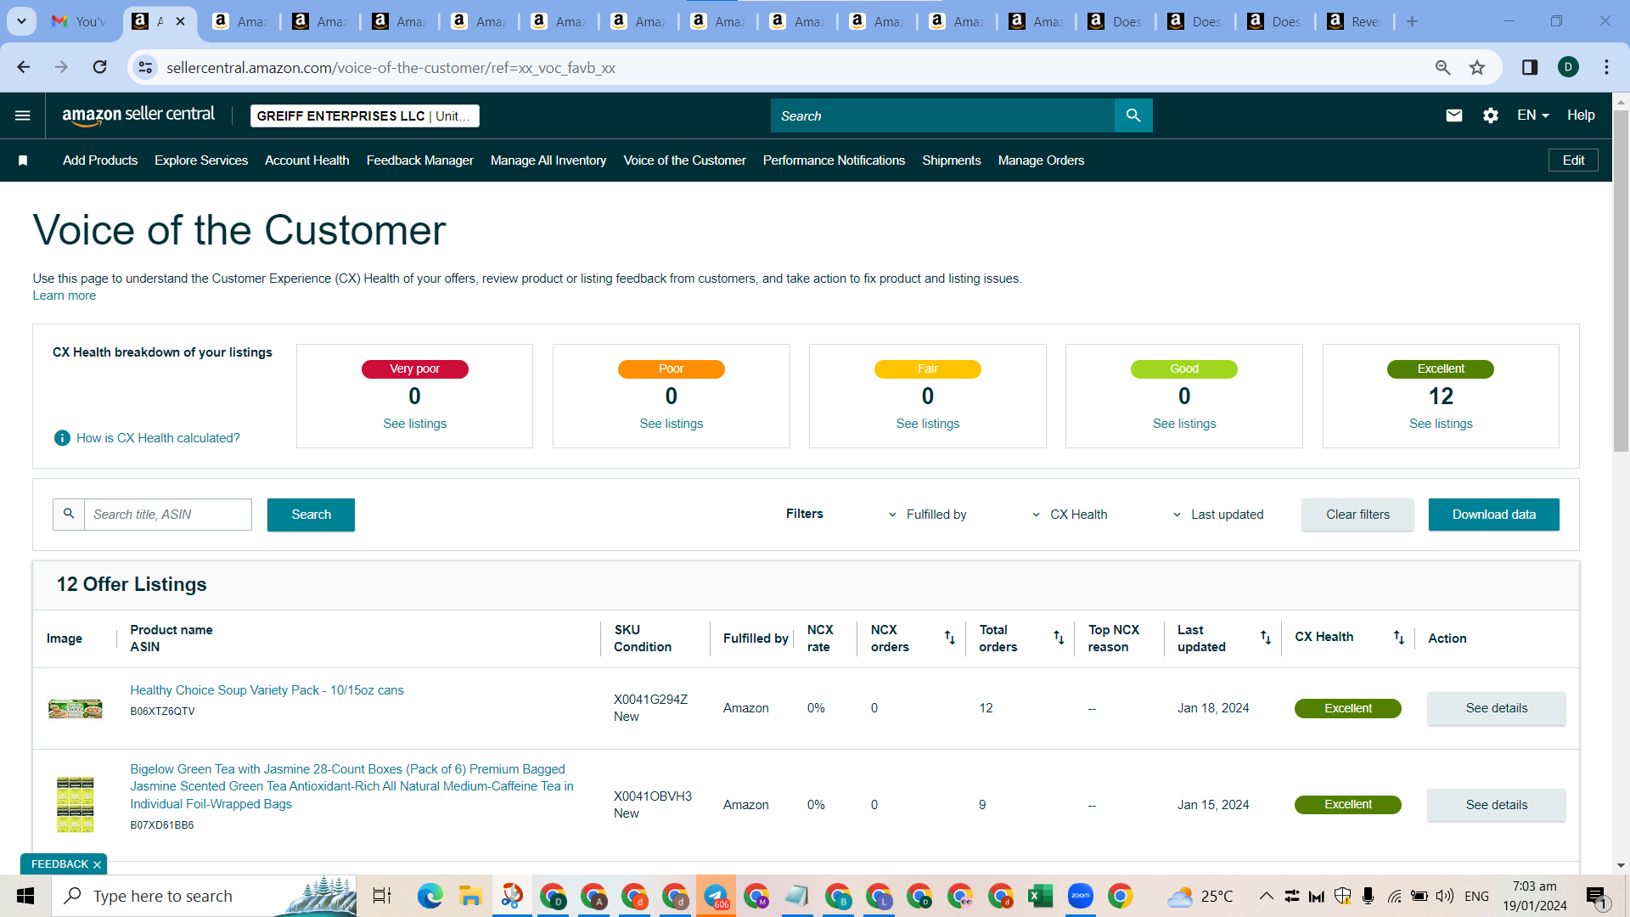
Task: Open the settings gear icon
Action: point(1490,115)
